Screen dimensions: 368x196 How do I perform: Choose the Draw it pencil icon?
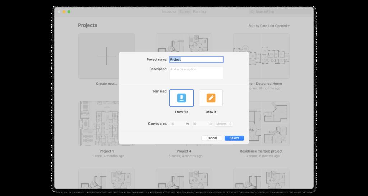coord(211,98)
